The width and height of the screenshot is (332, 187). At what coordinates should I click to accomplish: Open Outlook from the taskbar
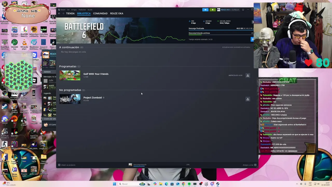tap(178, 184)
